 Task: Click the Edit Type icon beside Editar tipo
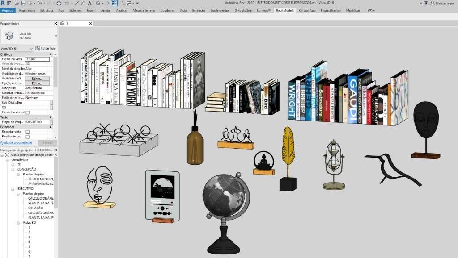[x=38, y=48]
